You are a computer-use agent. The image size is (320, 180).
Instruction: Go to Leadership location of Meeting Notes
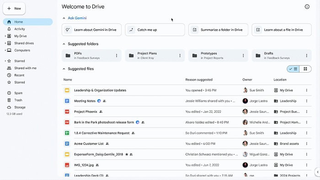(285, 101)
